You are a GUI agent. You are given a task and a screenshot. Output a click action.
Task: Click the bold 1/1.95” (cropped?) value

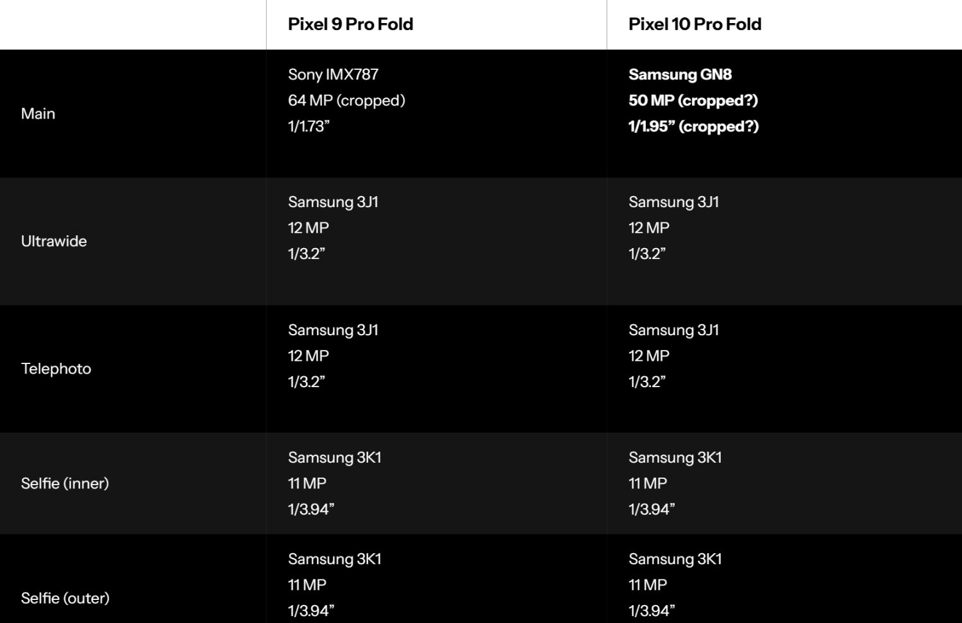click(693, 126)
